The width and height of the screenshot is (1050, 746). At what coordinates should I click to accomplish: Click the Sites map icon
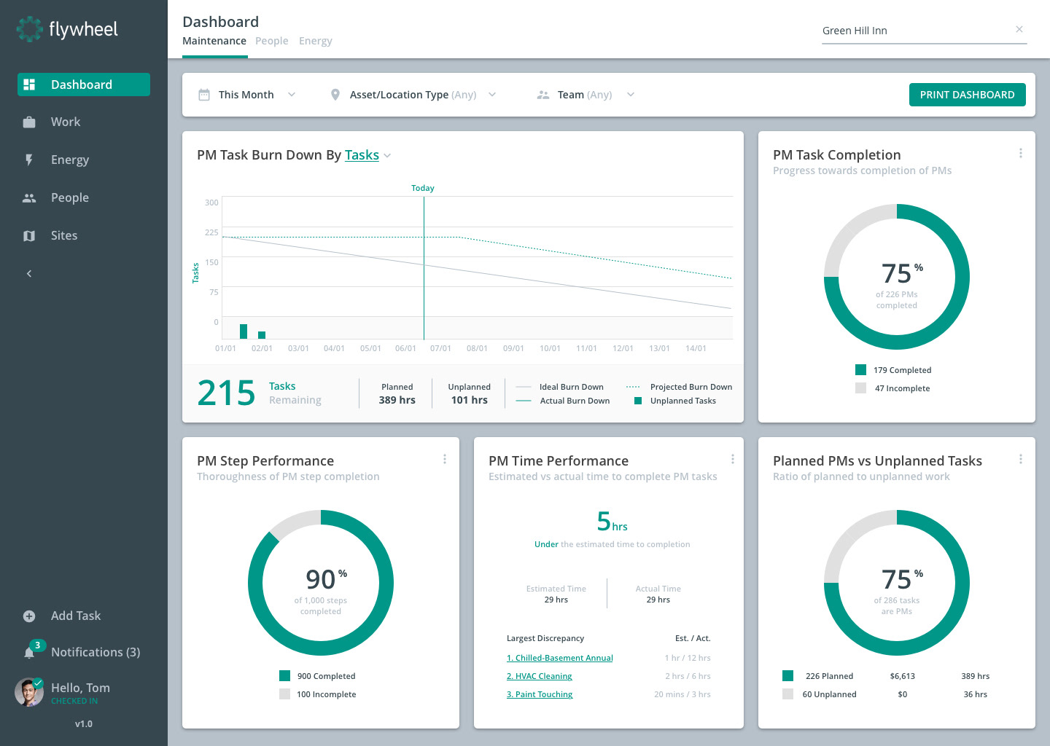click(x=29, y=235)
